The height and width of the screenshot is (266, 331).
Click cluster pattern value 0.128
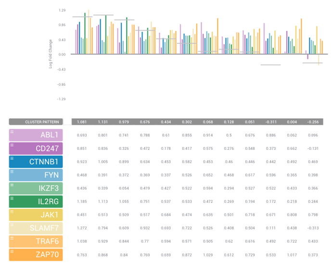pyautogui.click(x=229, y=122)
